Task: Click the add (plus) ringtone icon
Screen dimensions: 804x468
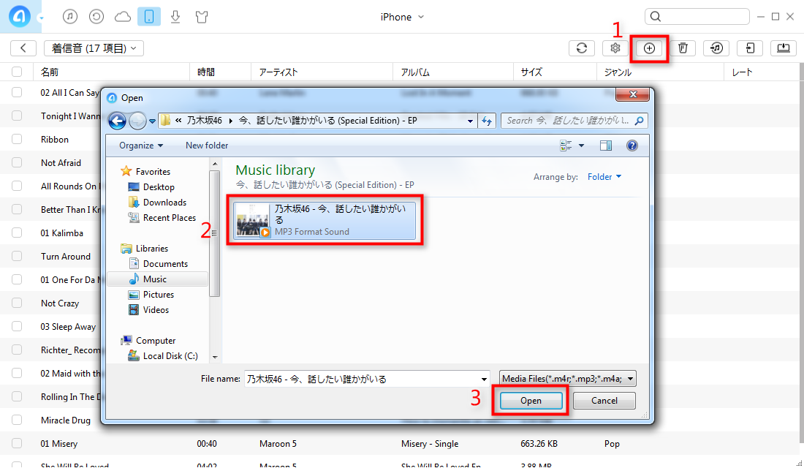Action: (x=649, y=48)
